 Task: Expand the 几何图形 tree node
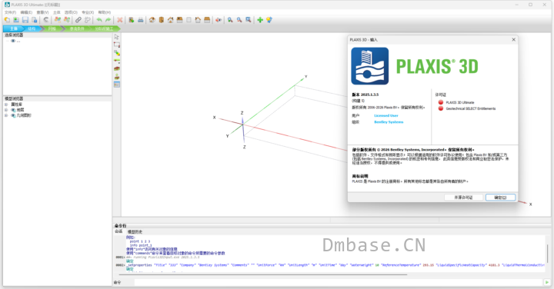[x=6, y=115]
